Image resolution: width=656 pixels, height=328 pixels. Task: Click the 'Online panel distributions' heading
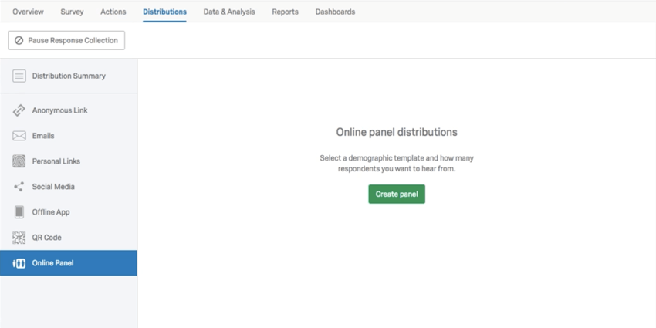click(x=397, y=132)
